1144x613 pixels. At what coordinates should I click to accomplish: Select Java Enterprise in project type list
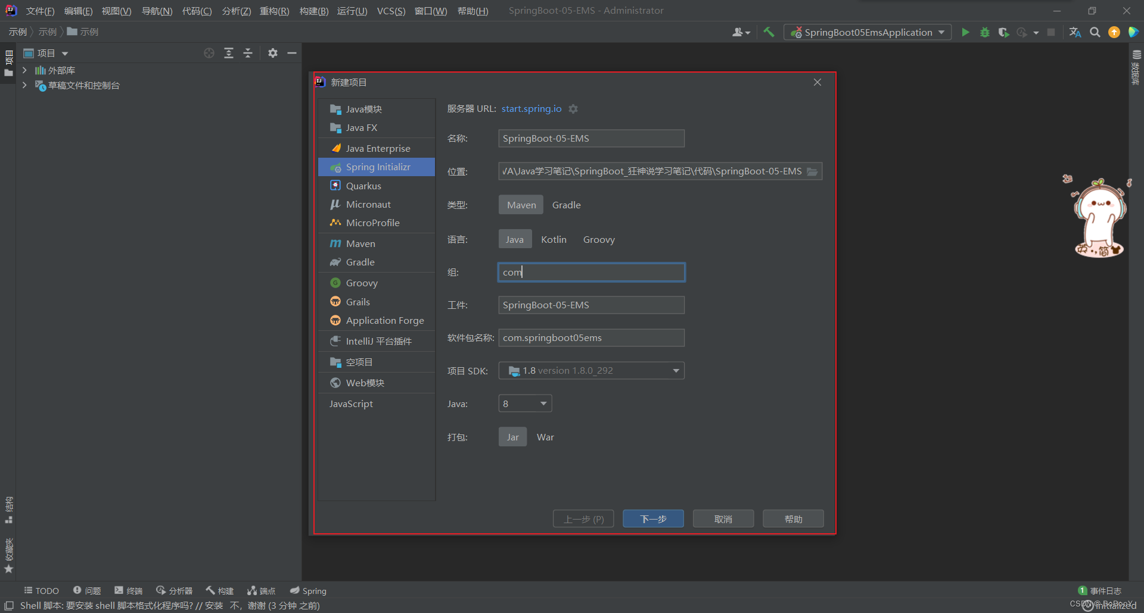click(x=377, y=148)
